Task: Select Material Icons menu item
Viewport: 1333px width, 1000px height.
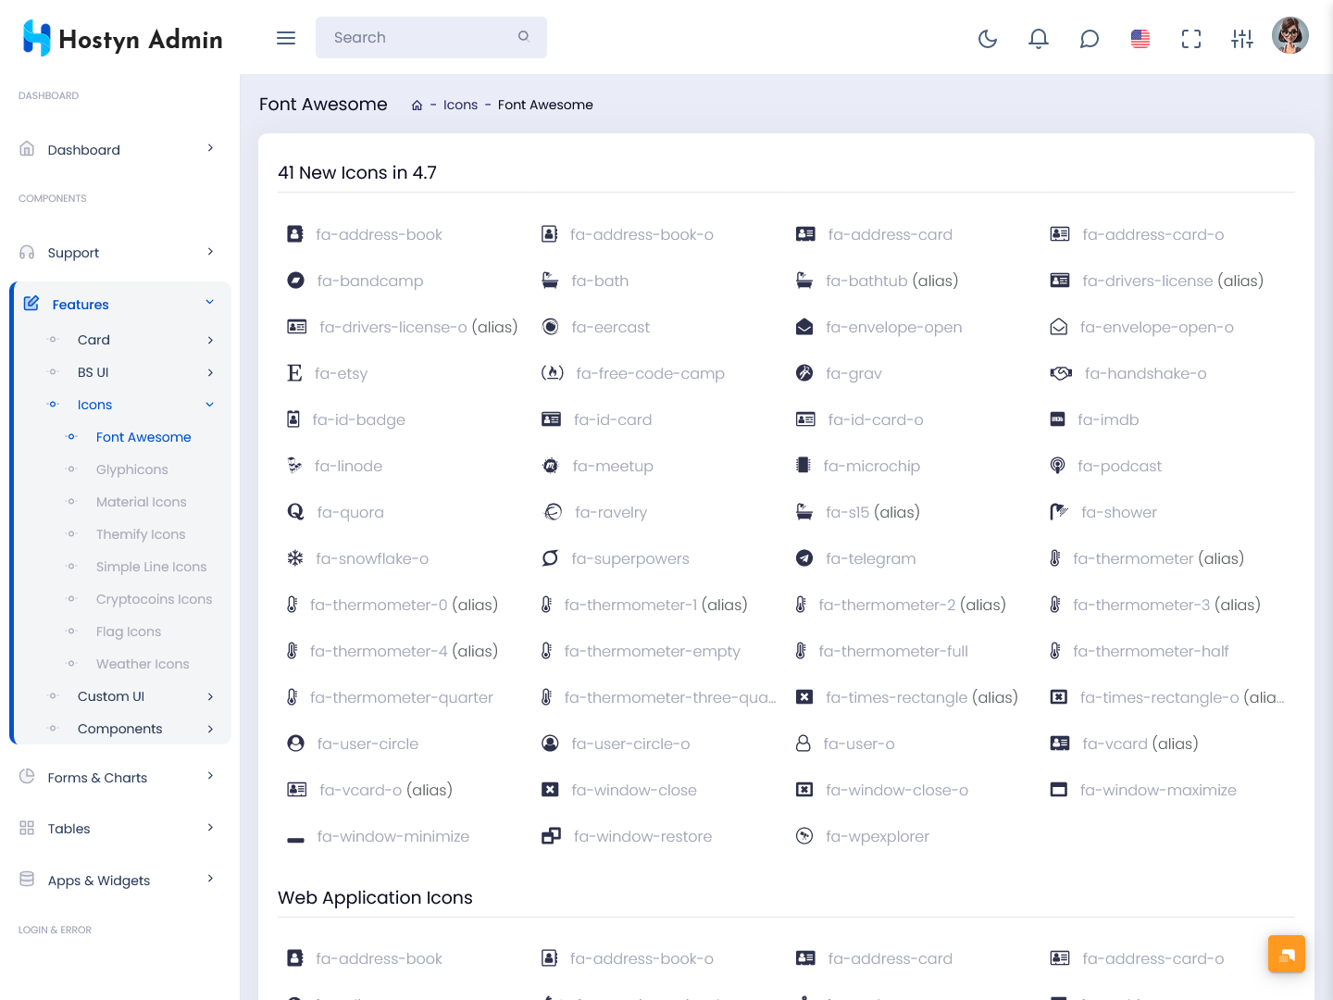Action: [142, 502]
